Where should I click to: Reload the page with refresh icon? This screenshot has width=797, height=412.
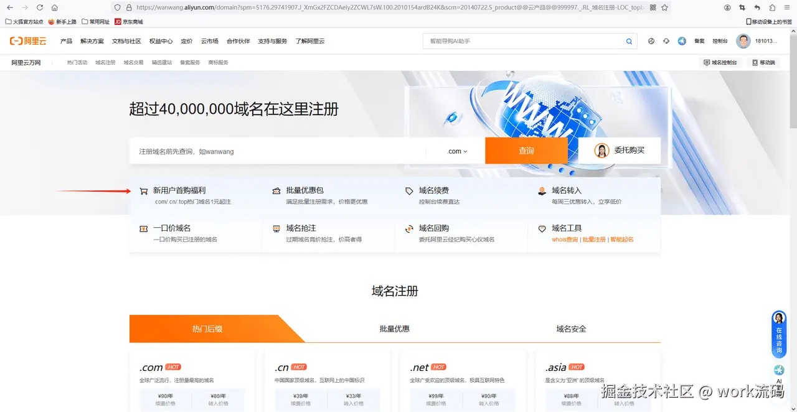click(x=40, y=7)
